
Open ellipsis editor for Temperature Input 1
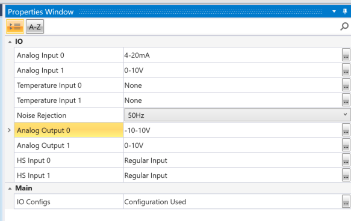pyautogui.click(x=346, y=100)
